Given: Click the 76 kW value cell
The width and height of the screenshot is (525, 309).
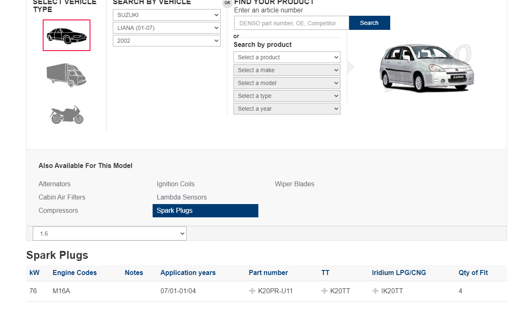Looking at the screenshot, I should pos(33,291).
